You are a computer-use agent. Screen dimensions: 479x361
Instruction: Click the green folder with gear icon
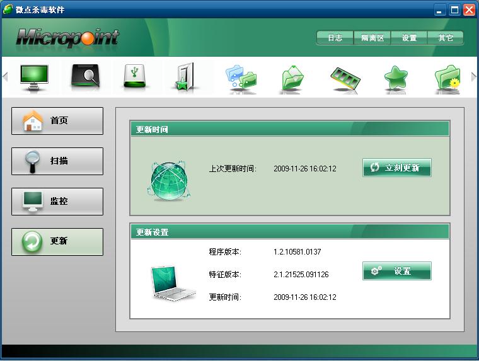pos(447,77)
